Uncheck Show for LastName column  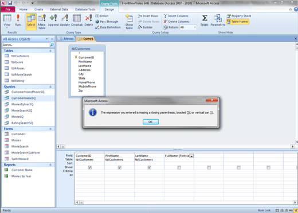coord(150,167)
